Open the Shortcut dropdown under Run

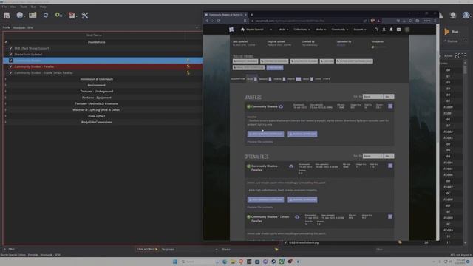(x=455, y=41)
